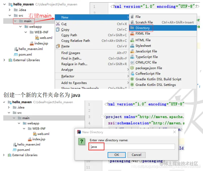This screenshot has height=171, width=203.
Task: Click the package.json File icon
Action: pyautogui.click(x=132, y=68)
